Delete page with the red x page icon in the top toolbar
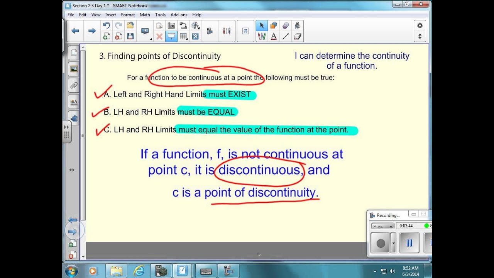This screenshot has width=494, height=278. coord(118,36)
